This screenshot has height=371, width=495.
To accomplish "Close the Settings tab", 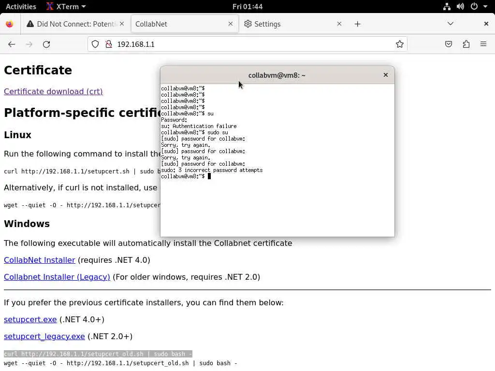I will 339,24.
